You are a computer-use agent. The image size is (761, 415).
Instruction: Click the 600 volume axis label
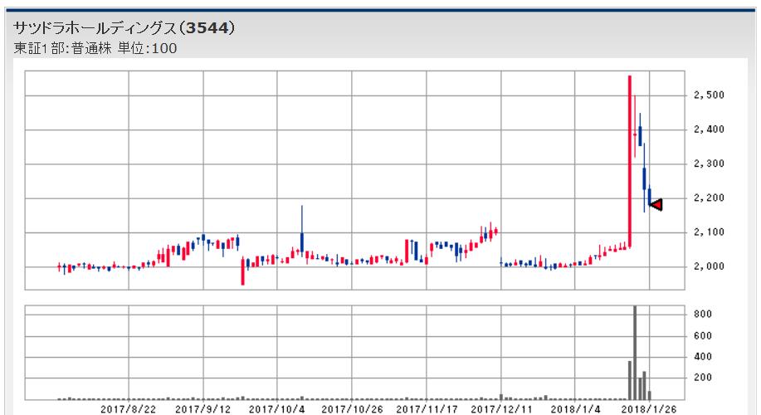pos(703,336)
